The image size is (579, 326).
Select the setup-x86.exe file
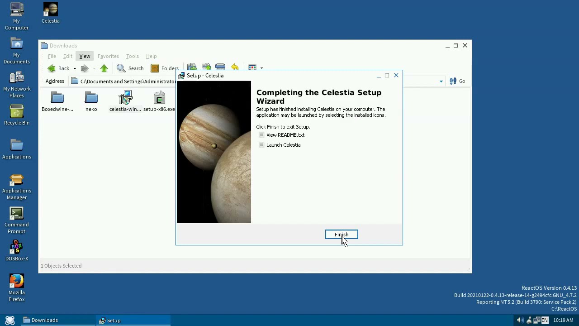159,101
